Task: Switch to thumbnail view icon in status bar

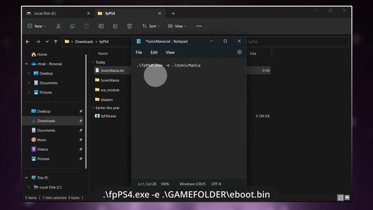Action: point(347,198)
